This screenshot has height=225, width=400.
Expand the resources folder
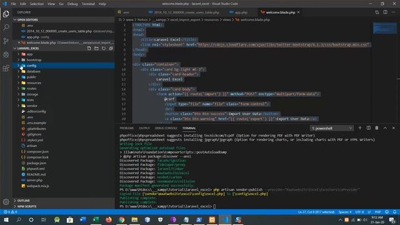18,83
